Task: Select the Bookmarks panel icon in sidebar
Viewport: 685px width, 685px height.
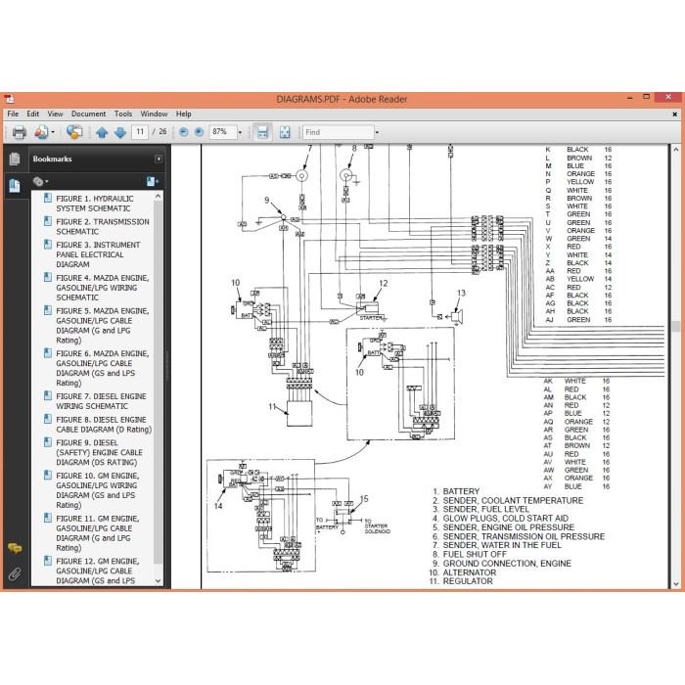Action: coord(15,186)
